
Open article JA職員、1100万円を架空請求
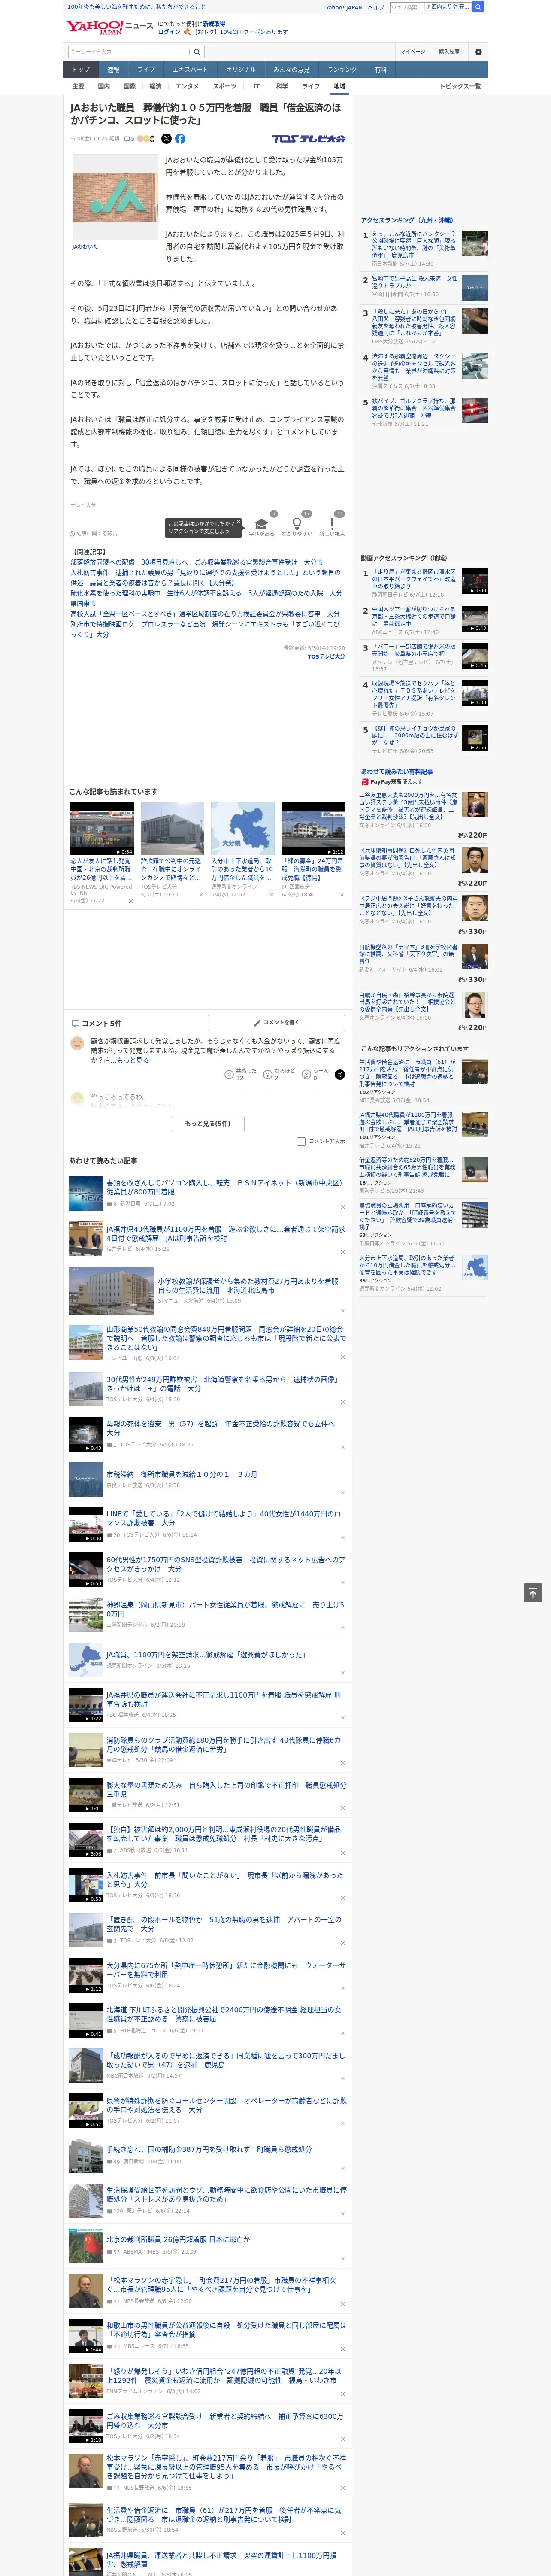point(206,1655)
